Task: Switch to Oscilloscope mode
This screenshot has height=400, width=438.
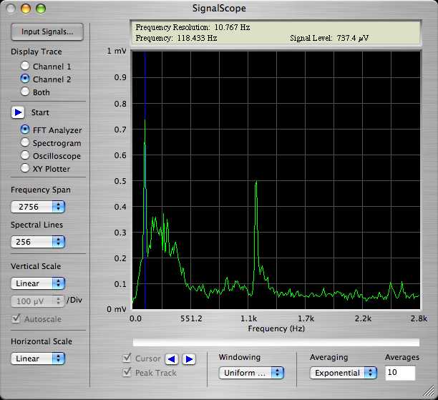Action: coord(26,156)
